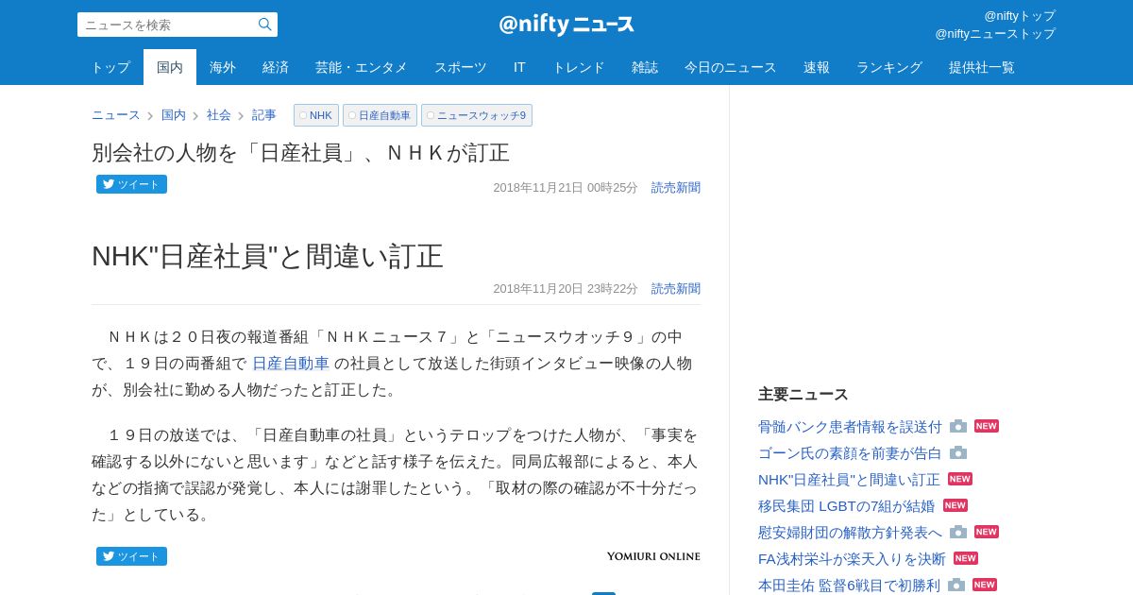The height and width of the screenshot is (595, 1133).
Task: Open the 芸能・エンタメ navigation tab
Action: coord(362,67)
